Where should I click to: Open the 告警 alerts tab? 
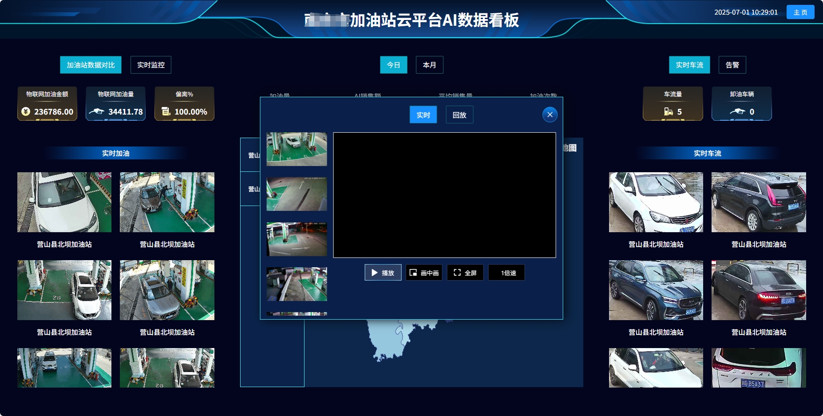coord(732,65)
